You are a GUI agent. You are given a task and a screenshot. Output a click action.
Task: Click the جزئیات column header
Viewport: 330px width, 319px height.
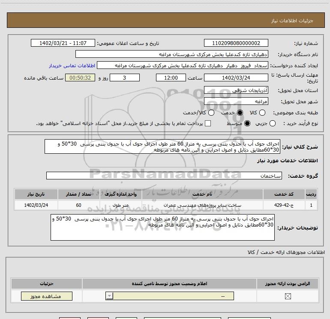[x=47, y=283]
